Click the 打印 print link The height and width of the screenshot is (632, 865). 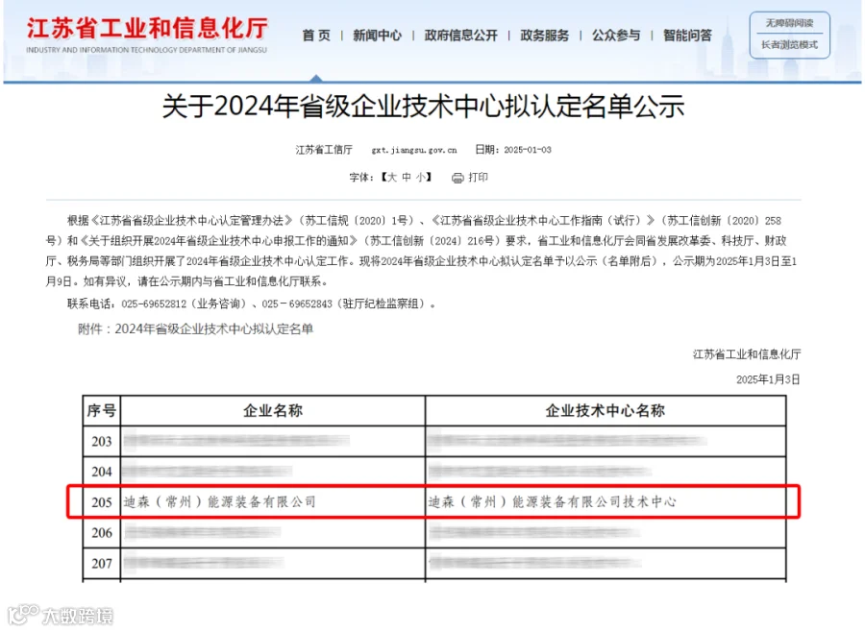coord(478,178)
